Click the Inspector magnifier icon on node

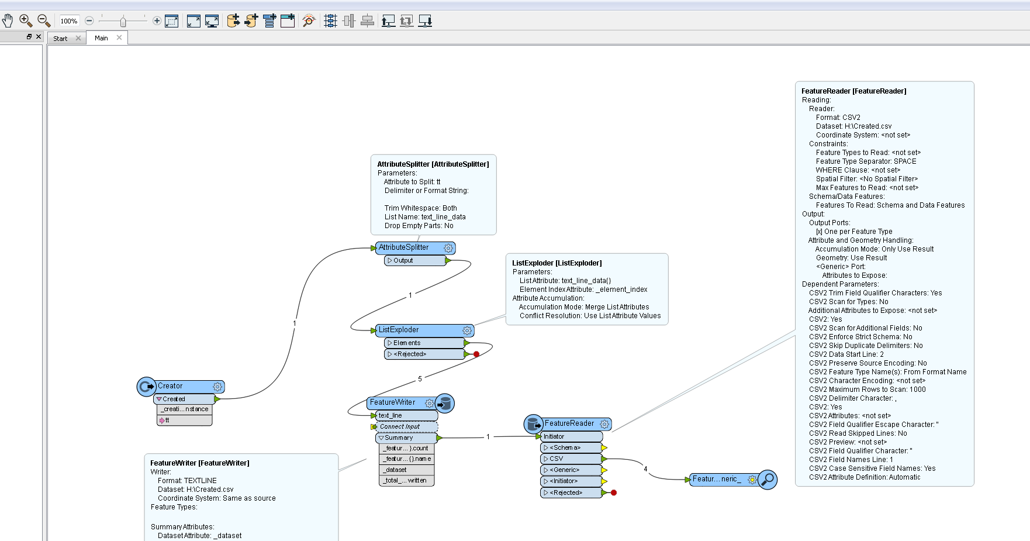[x=768, y=480]
